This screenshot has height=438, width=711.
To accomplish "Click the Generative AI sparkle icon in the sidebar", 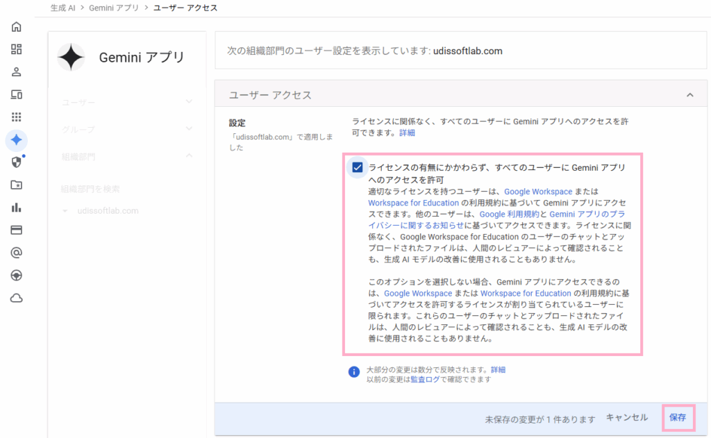I will click(x=17, y=140).
